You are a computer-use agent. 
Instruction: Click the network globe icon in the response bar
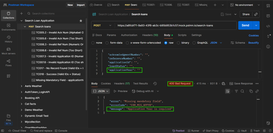224,84
